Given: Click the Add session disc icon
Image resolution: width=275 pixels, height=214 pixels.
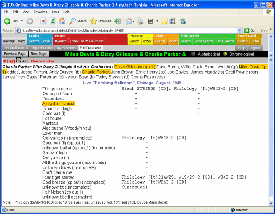Looking at the screenshot, I should point(18,60).
